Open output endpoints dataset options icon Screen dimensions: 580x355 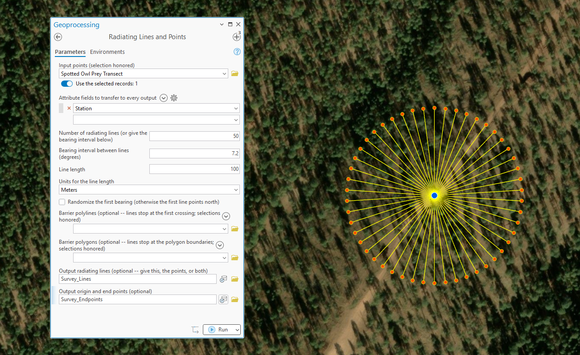click(224, 299)
